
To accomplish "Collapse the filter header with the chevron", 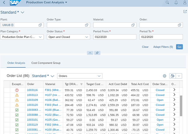I will click(90, 53).
